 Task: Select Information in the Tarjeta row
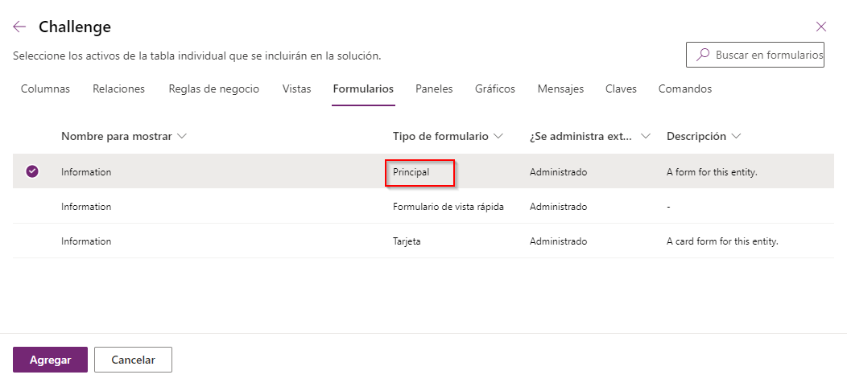tap(86, 241)
